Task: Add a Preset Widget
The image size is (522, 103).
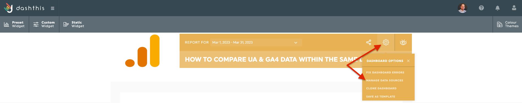Action: point(14,24)
